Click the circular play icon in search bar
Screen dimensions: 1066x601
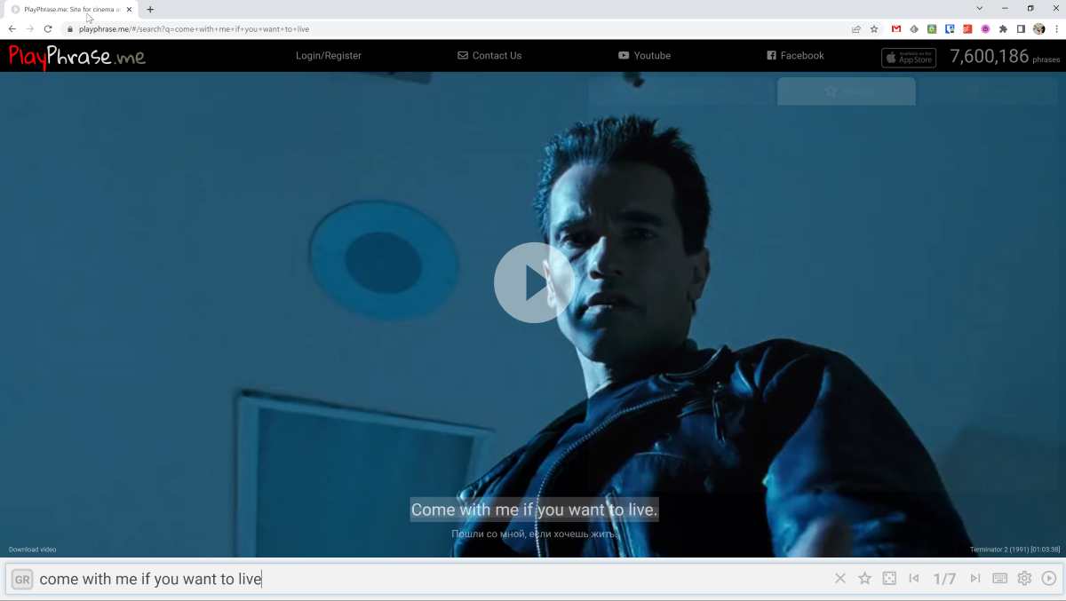(1049, 579)
